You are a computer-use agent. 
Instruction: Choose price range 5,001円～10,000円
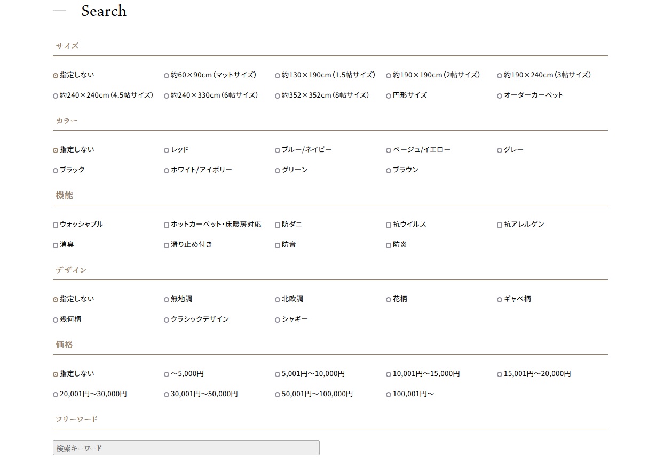[278, 374]
